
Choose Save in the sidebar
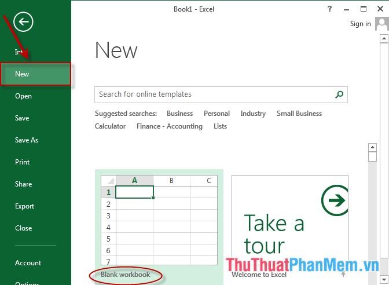click(x=22, y=118)
